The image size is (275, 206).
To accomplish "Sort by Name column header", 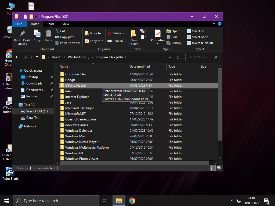I will tap(93, 67).
